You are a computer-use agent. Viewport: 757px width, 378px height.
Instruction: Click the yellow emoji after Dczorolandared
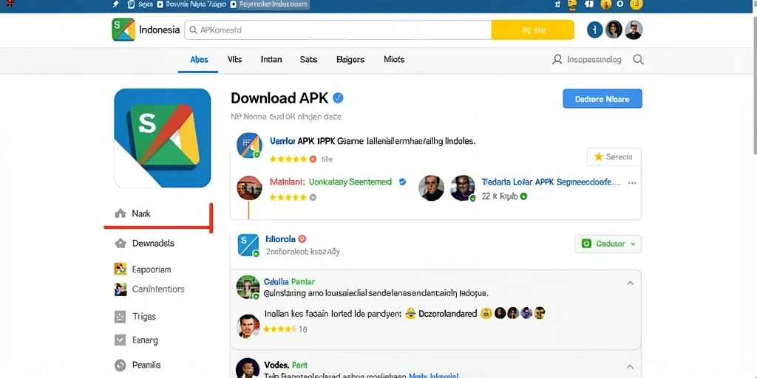[x=486, y=313]
